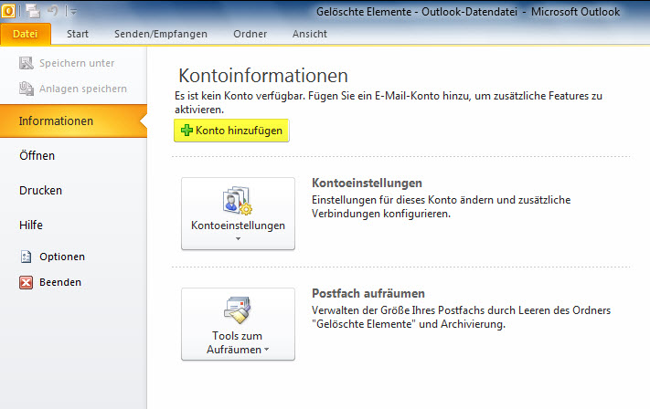Image resolution: width=650 pixels, height=409 pixels.
Task: Click the Datei tab
Action: (25, 34)
